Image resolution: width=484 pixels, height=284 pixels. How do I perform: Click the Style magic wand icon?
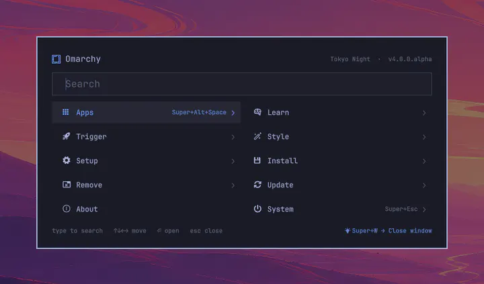click(257, 136)
